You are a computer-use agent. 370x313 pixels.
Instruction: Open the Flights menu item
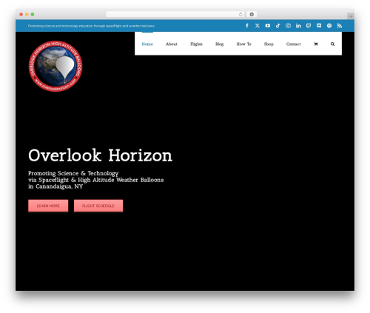[x=196, y=44]
